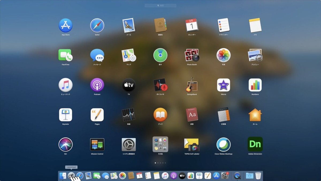Open App Store in the Dock
321x181 pixels.
click(x=216, y=176)
